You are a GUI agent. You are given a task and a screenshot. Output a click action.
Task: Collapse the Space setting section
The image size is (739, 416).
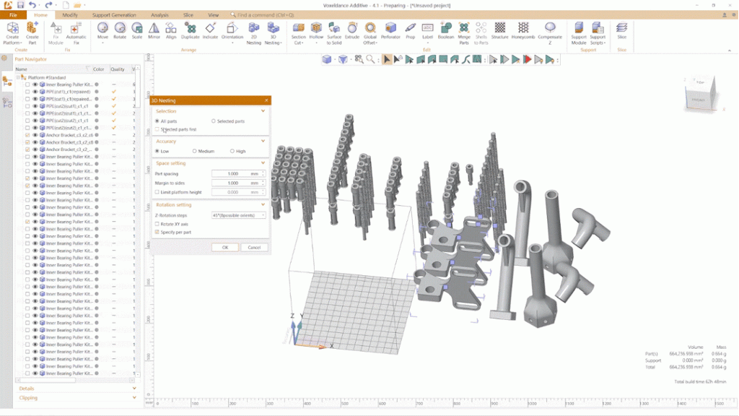[x=264, y=163]
